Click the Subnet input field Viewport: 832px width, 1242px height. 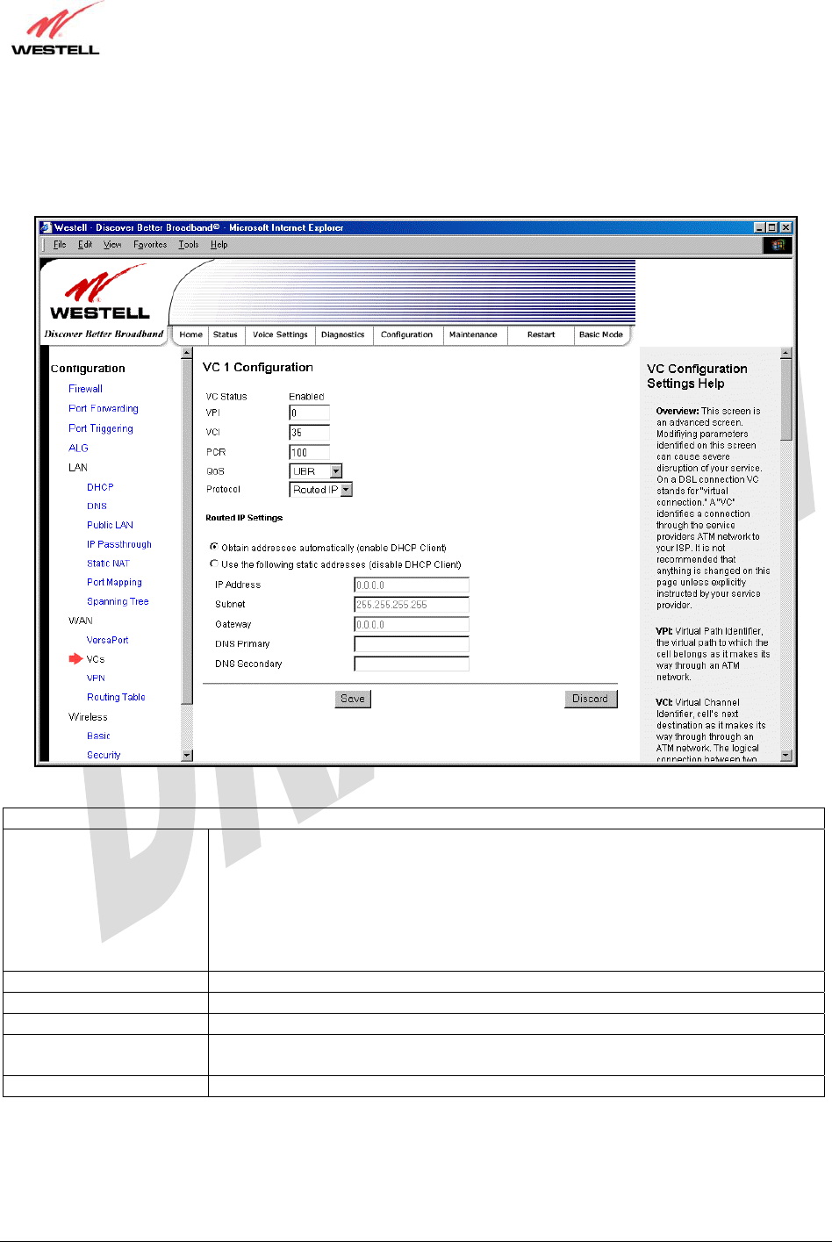[412, 604]
